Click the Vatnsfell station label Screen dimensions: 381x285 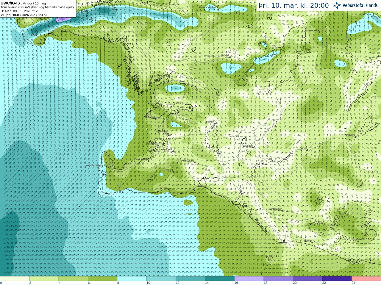[x=350, y=135]
